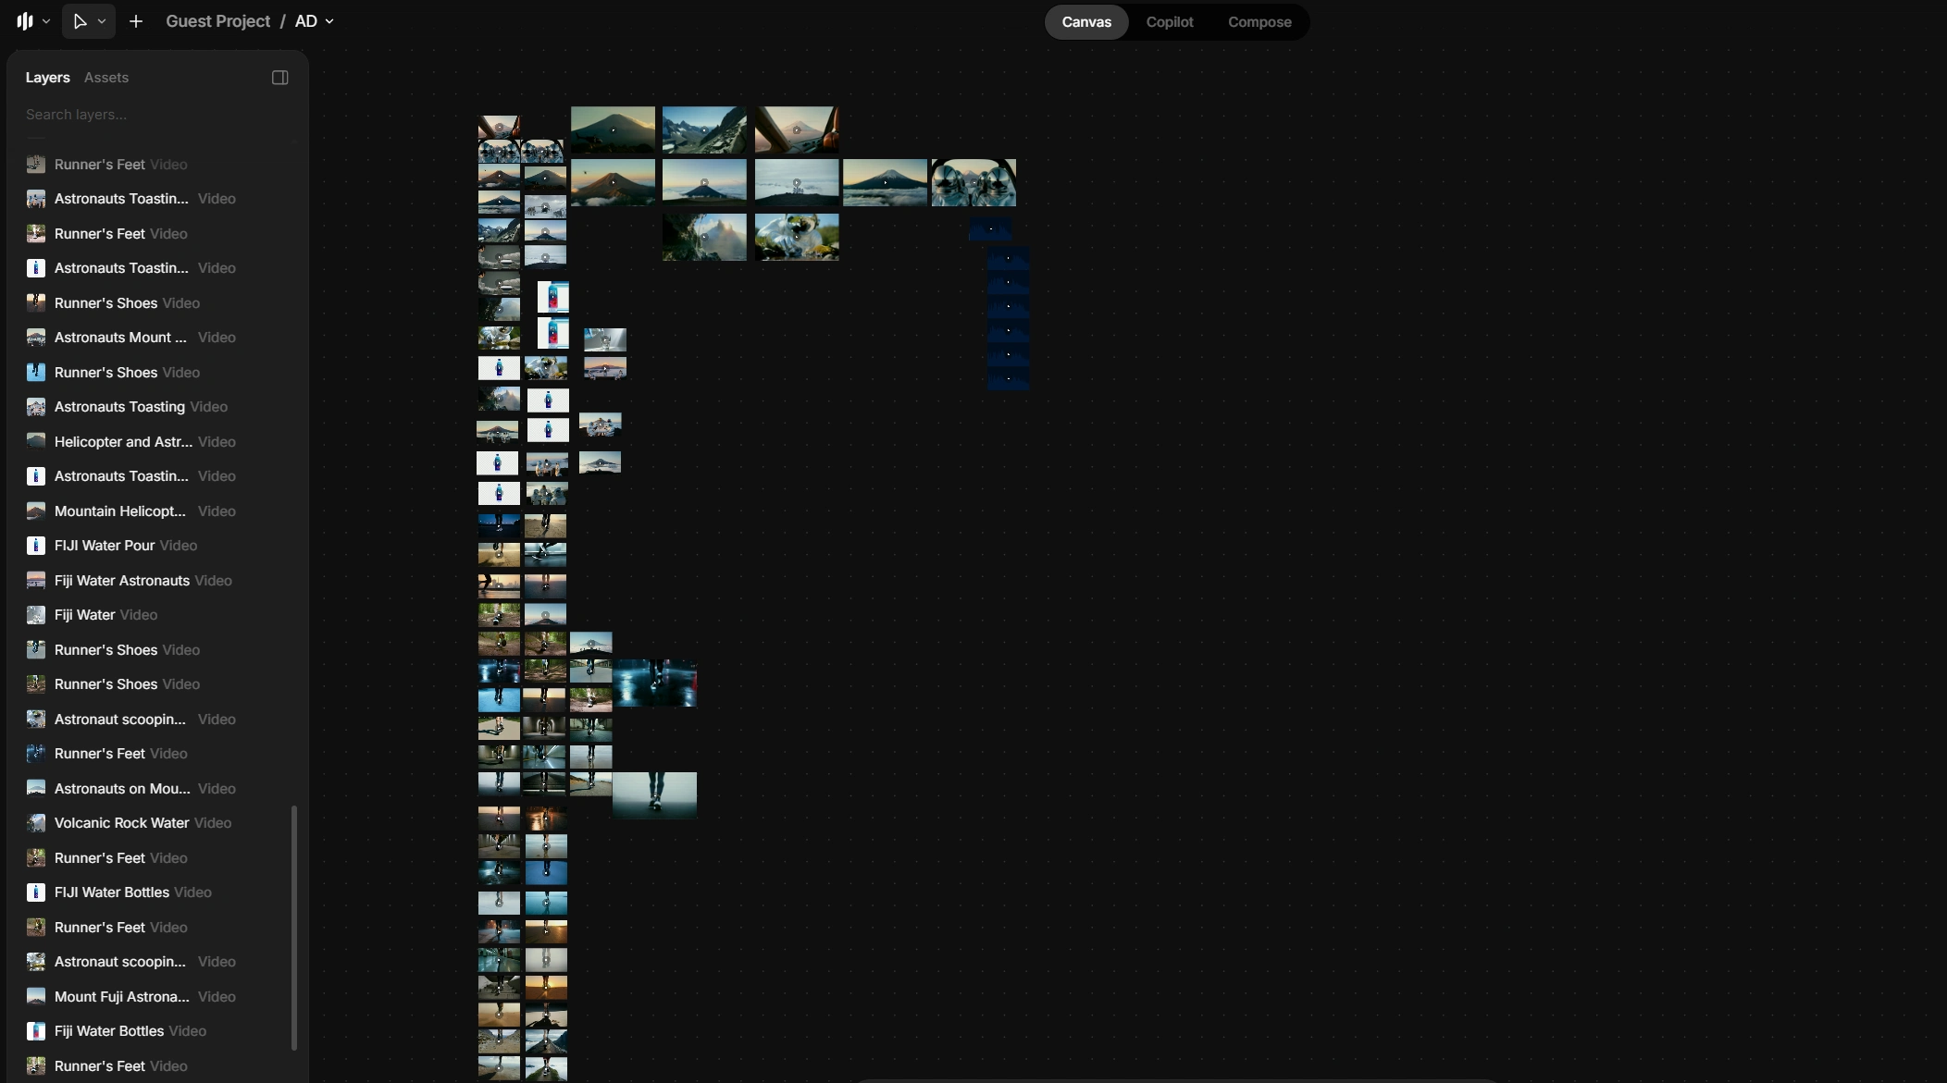This screenshot has width=1947, height=1083.
Task: Select the pointer cursor tool
Action: 80,21
